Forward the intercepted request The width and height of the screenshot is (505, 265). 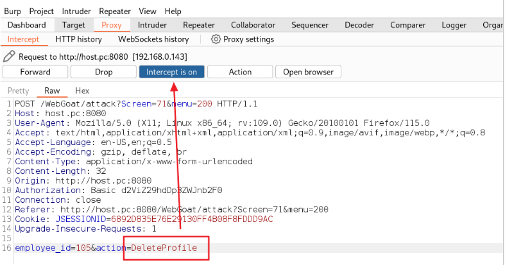(35, 72)
